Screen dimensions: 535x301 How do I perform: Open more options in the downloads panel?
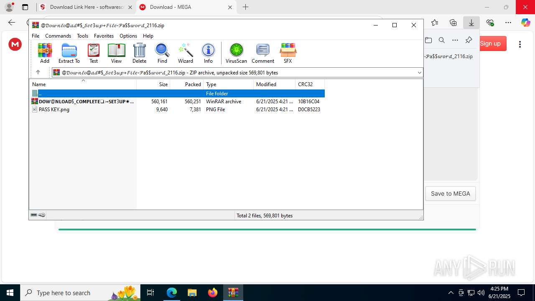click(455, 40)
